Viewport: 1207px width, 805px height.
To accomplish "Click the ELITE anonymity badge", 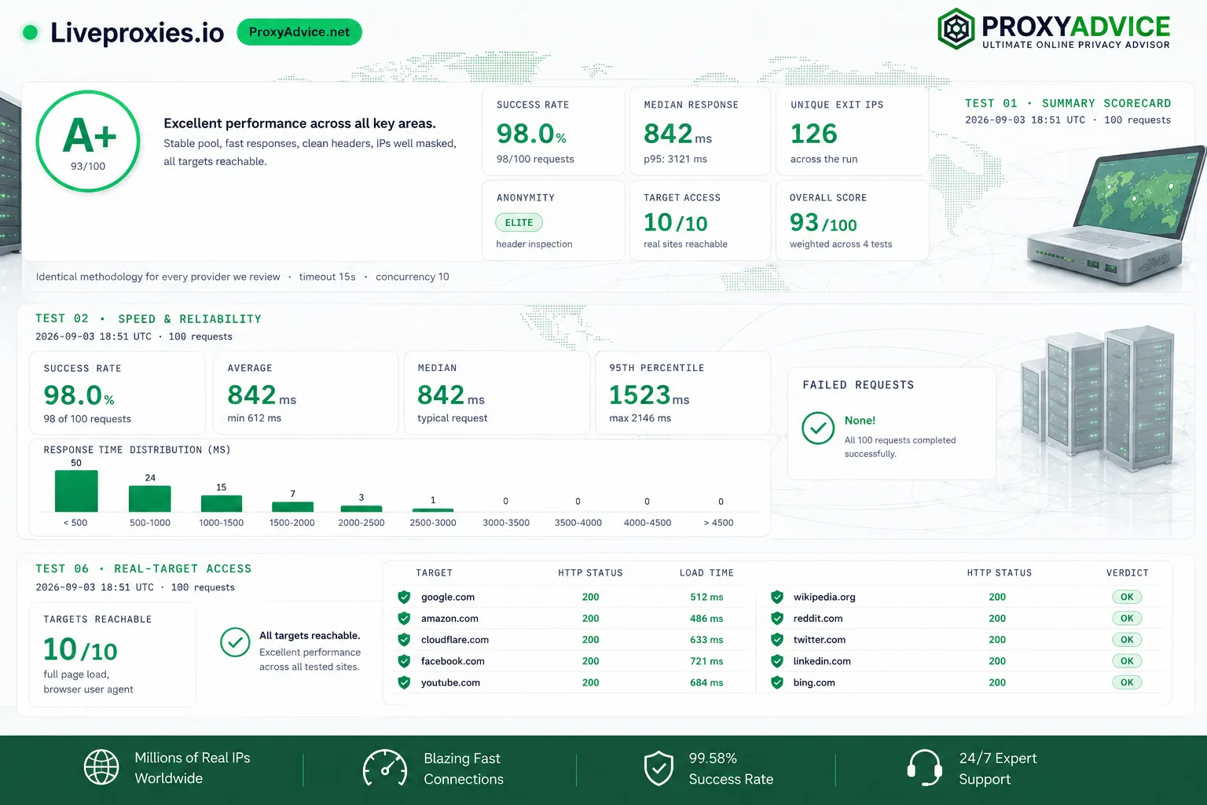I will click(519, 222).
